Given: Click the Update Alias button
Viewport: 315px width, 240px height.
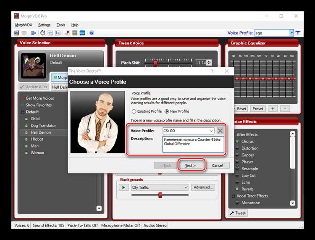Looking at the screenshot, I should coord(33,87).
